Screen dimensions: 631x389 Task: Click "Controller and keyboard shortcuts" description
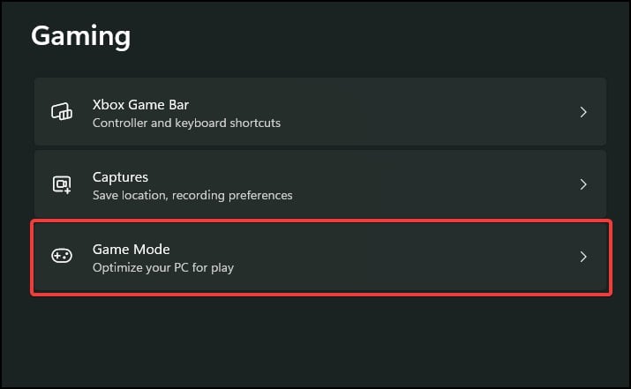click(x=186, y=123)
